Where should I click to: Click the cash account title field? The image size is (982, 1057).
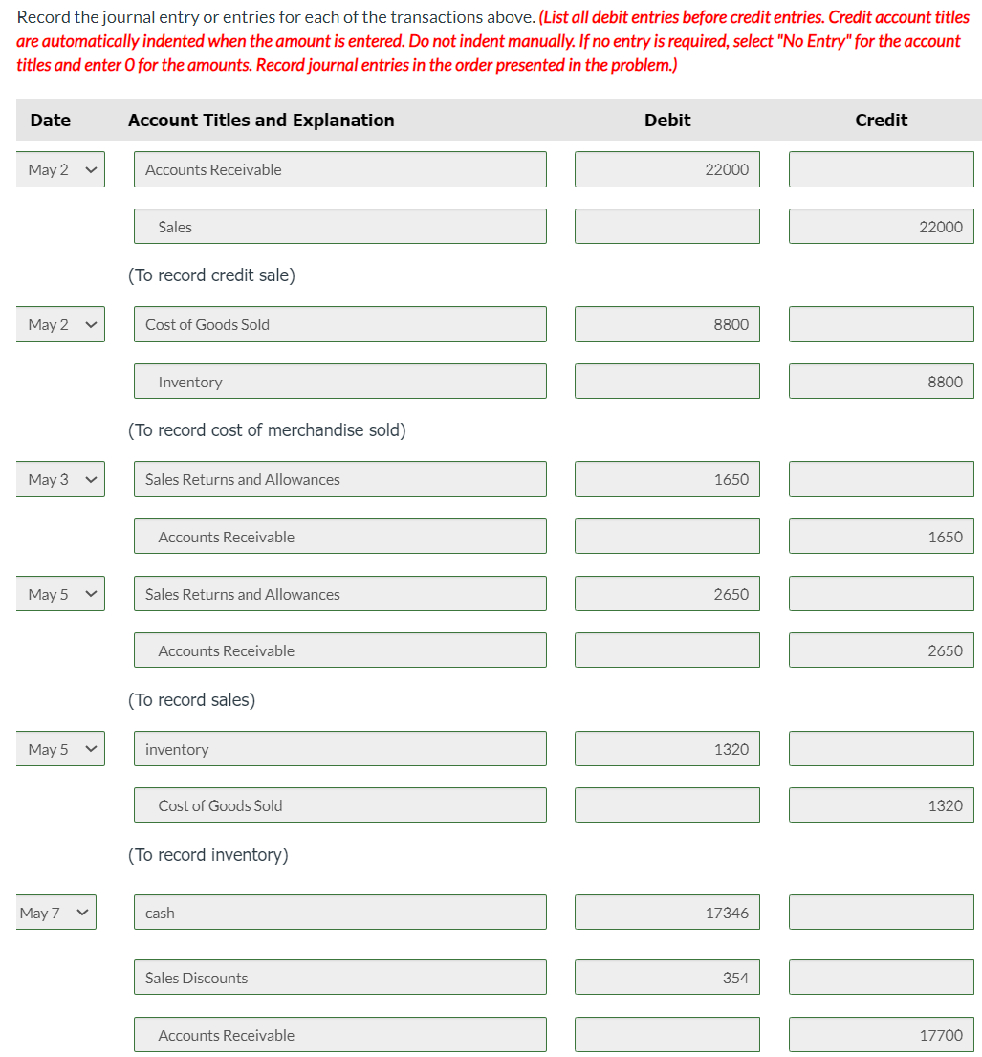(x=339, y=912)
